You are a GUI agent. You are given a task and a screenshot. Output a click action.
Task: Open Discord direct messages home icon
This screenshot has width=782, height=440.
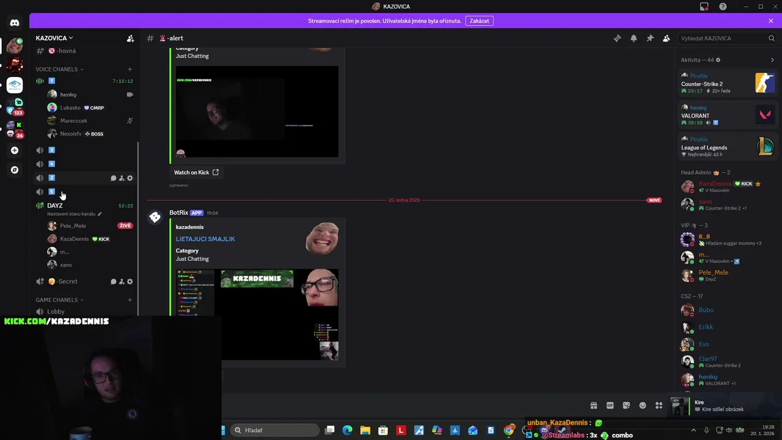(15, 23)
